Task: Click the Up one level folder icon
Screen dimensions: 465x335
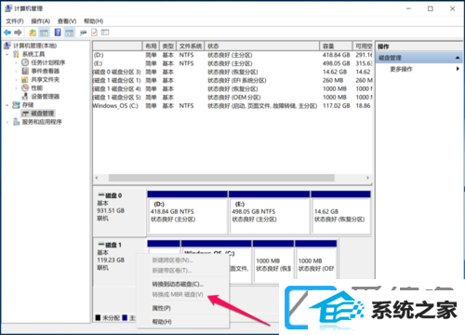Action: [33, 33]
